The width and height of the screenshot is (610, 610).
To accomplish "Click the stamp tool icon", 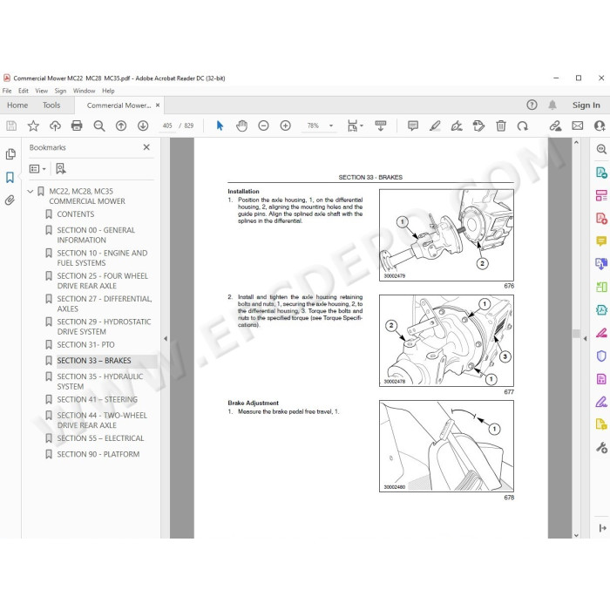I will coord(478,125).
